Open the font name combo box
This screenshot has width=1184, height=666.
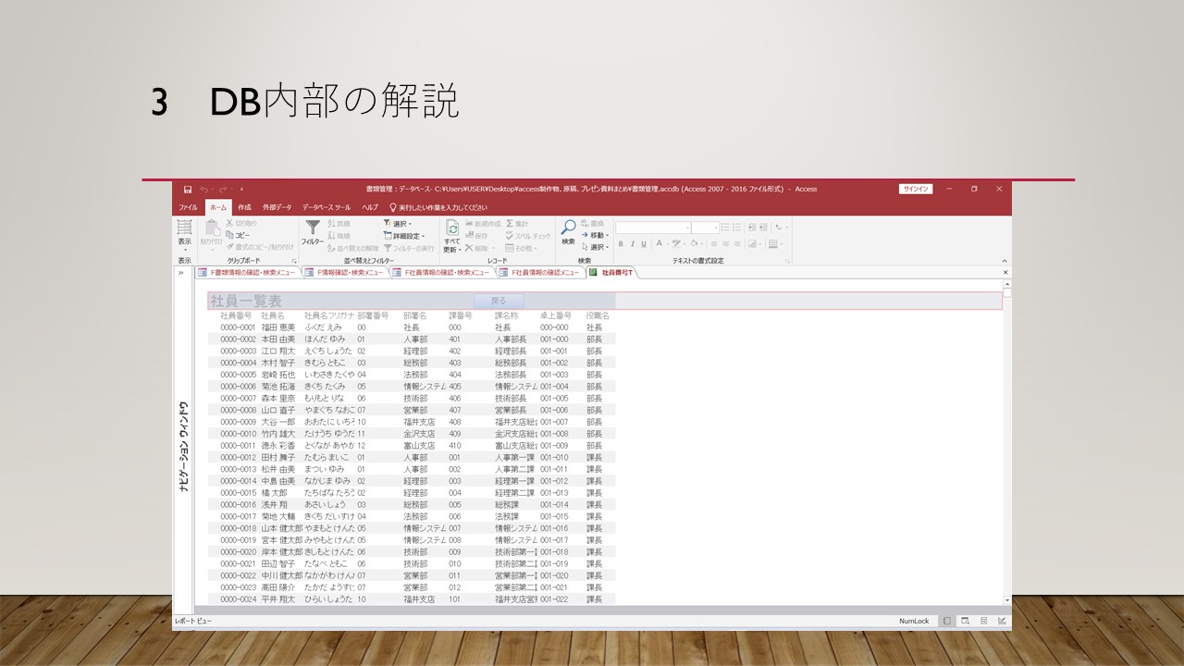(x=653, y=228)
